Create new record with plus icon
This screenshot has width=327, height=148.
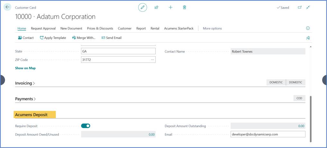pyautogui.click(x=171, y=7)
